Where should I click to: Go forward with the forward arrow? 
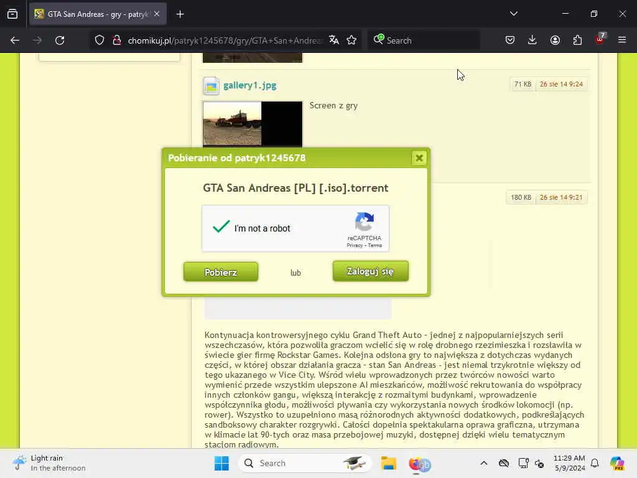tap(37, 40)
